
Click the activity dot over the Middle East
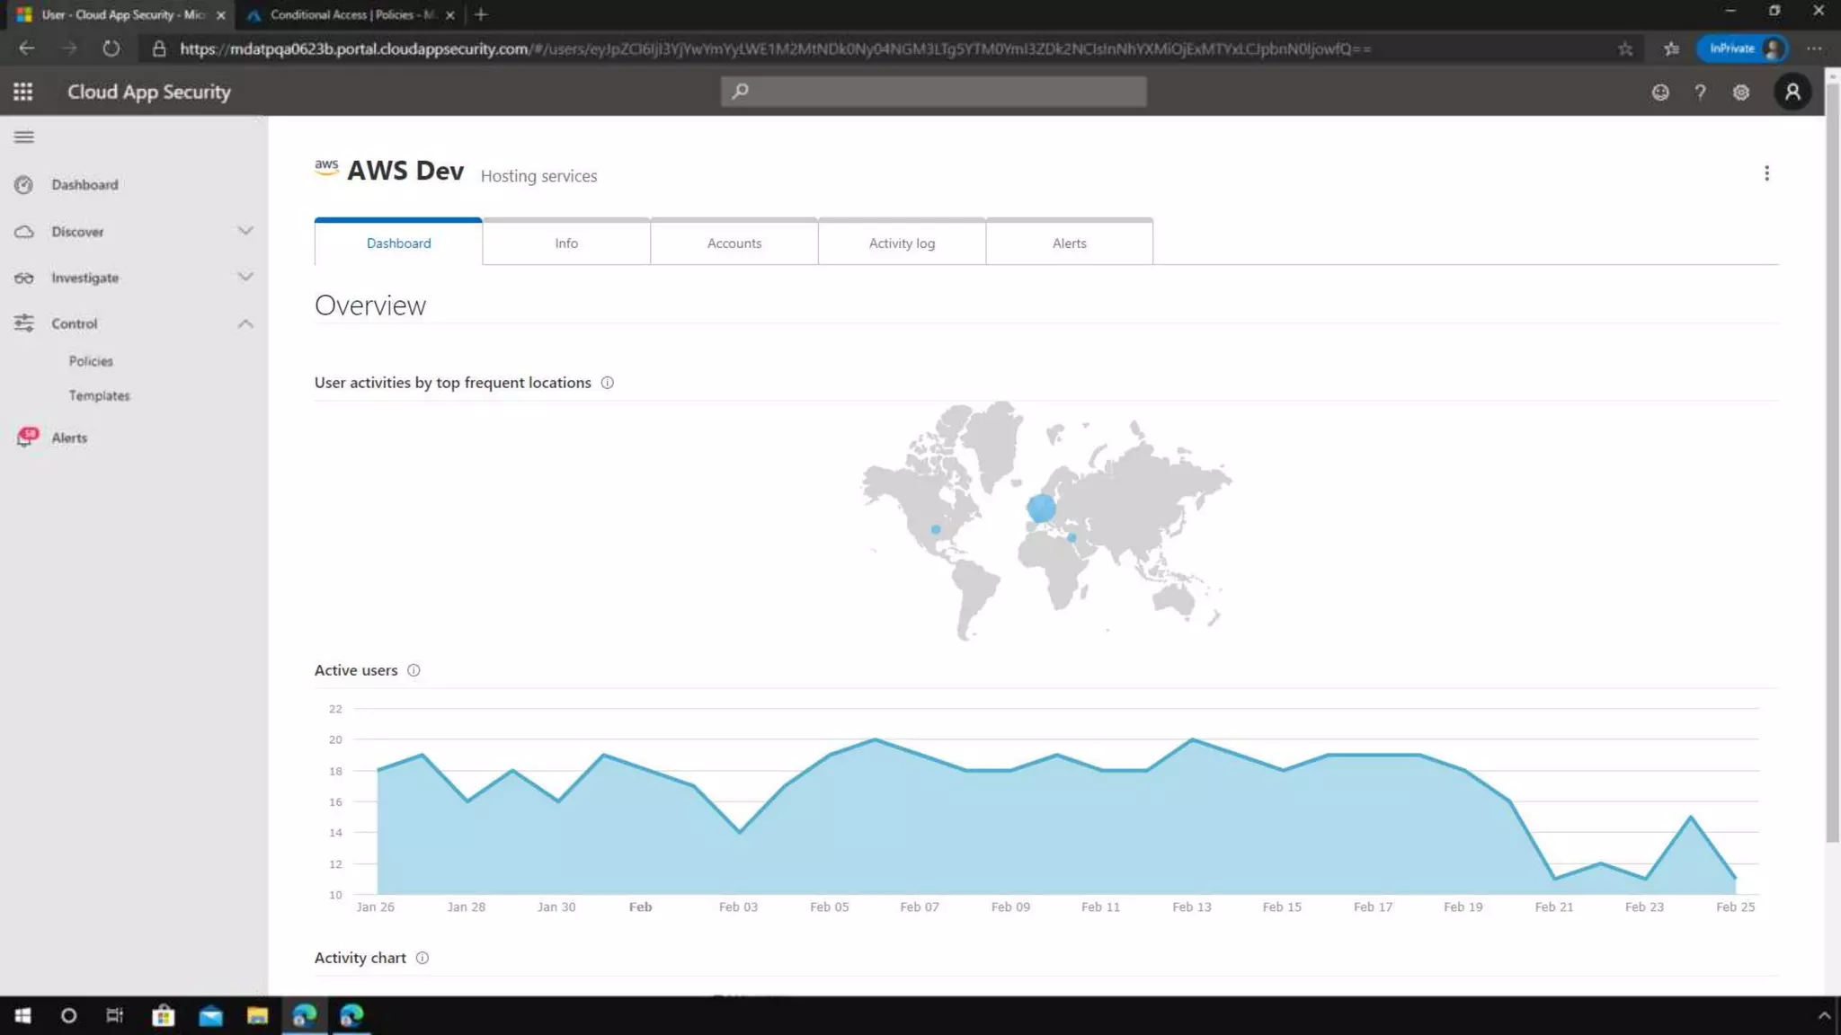(x=1072, y=538)
